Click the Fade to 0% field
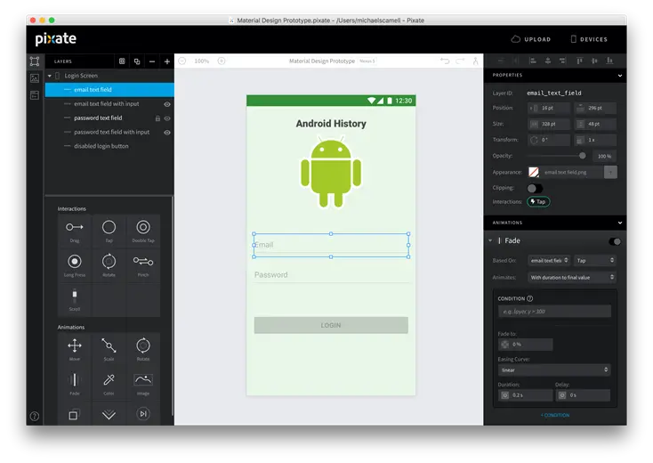Screen dimensions: 653x463 [x=525, y=345]
